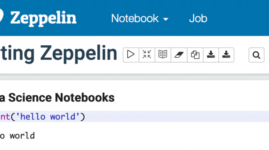Click the heading ending in "Science Notebooks"

(x=57, y=98)
